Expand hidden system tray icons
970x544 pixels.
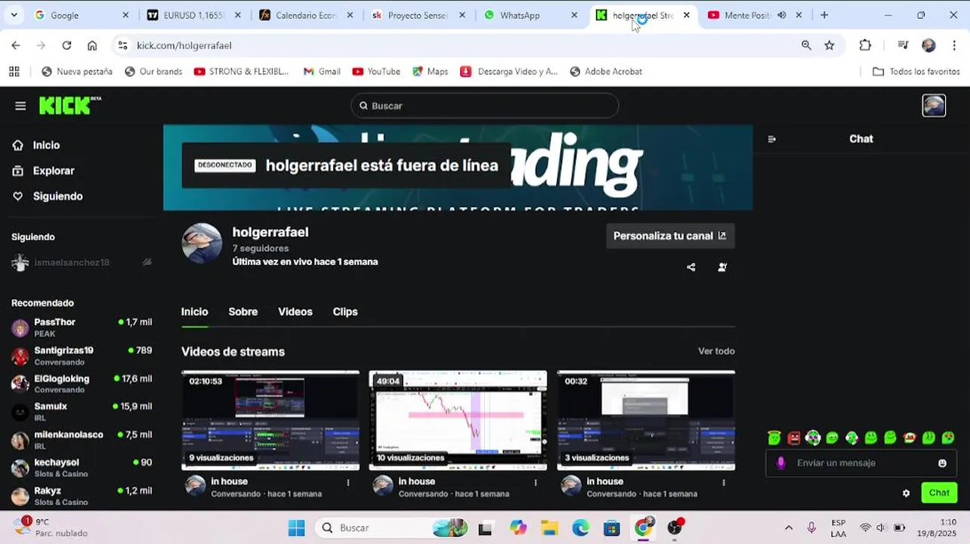pyautogui.click(x=789, y=527)
